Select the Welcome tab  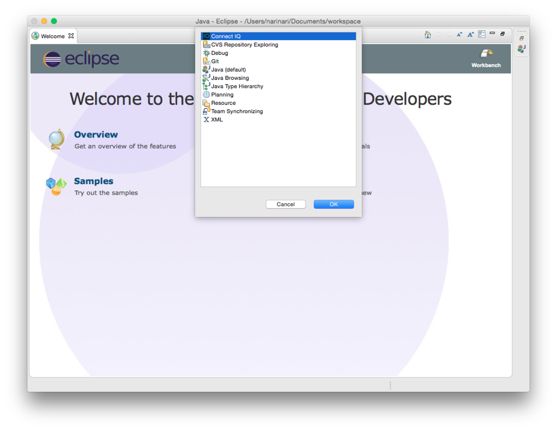pyautogui.click(x=53, y=36)
